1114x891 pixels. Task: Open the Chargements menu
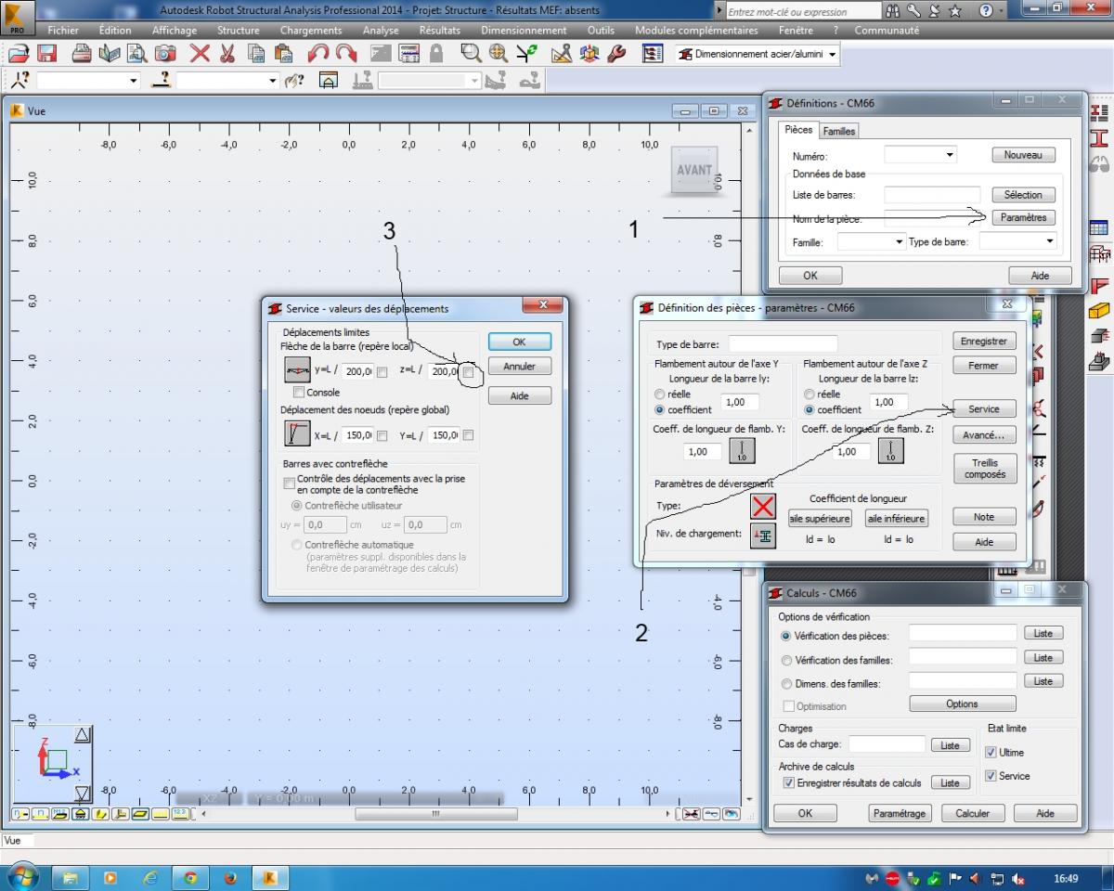click(311, 31)
